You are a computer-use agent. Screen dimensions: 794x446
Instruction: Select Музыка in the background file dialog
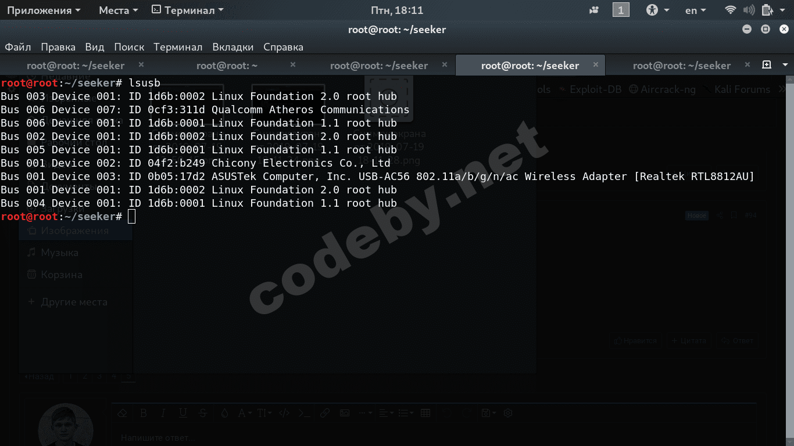75,253
